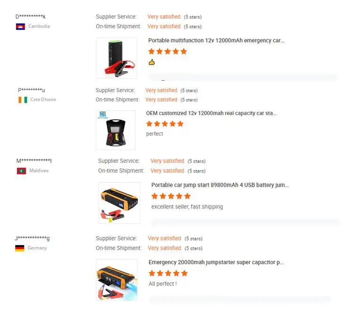The height and width of the screenshot is (316, 354).
Task: Click the star rating above 'perfect'
Action: (x=165, y=124)
